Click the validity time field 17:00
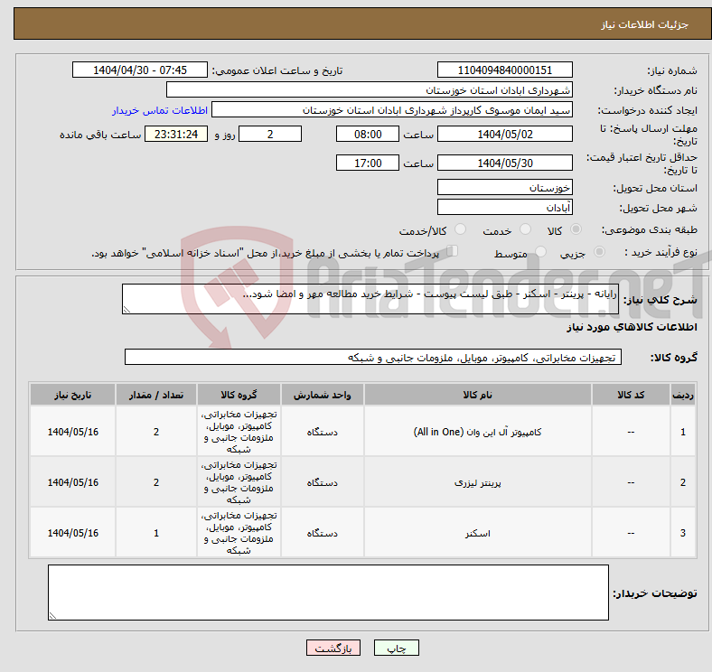The height and width of the screenshot is (672, 712). [x=368, y=163]
